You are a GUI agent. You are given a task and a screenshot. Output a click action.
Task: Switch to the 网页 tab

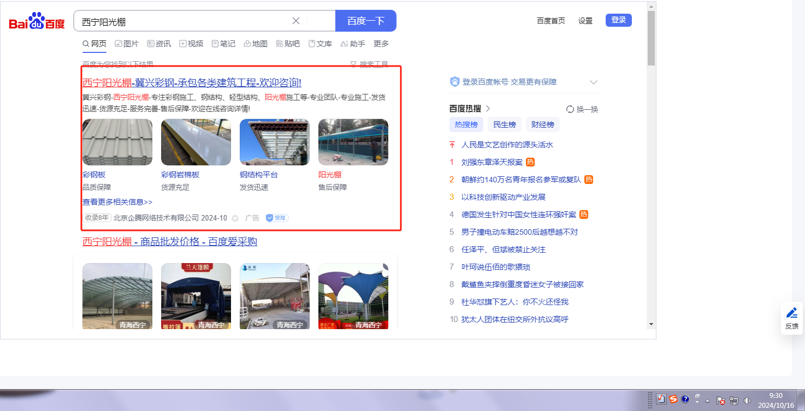coord(94,44)
